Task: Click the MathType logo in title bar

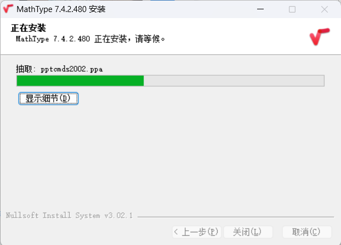Action: [x=8, y=9]
